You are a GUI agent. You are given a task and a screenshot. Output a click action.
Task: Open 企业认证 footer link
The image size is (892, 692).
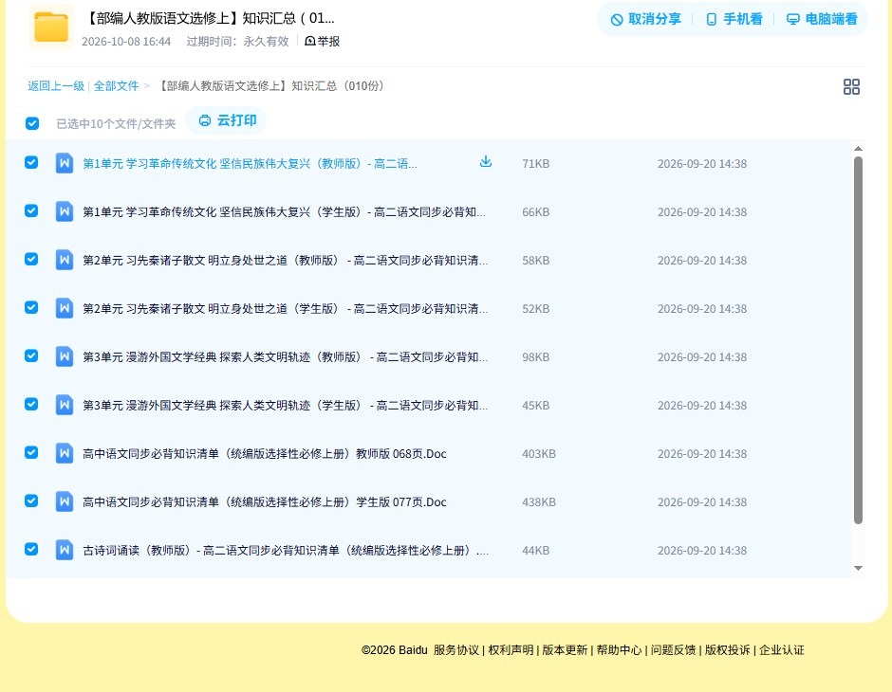[782, 650]
